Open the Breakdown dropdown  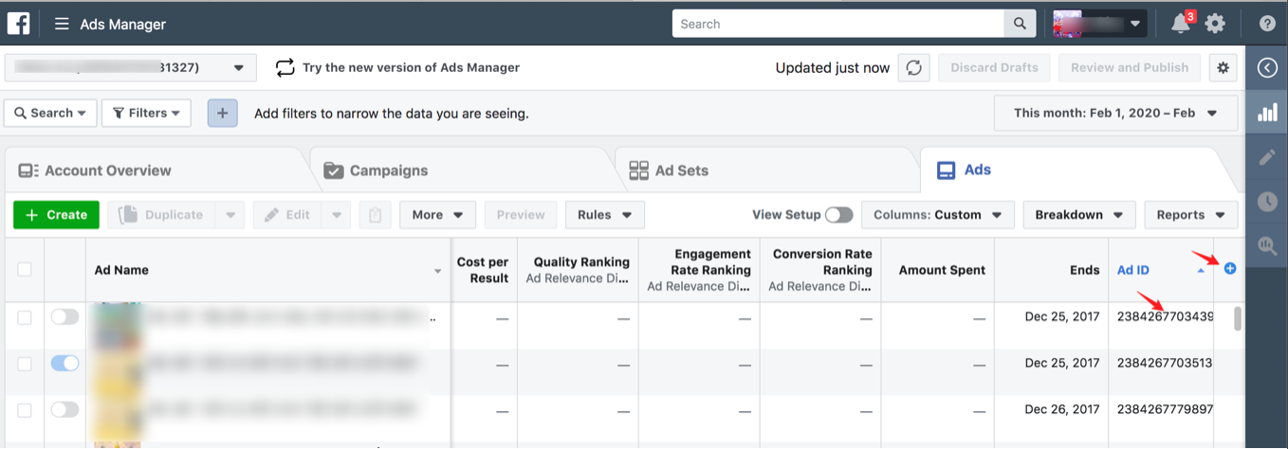[1079, 215]
